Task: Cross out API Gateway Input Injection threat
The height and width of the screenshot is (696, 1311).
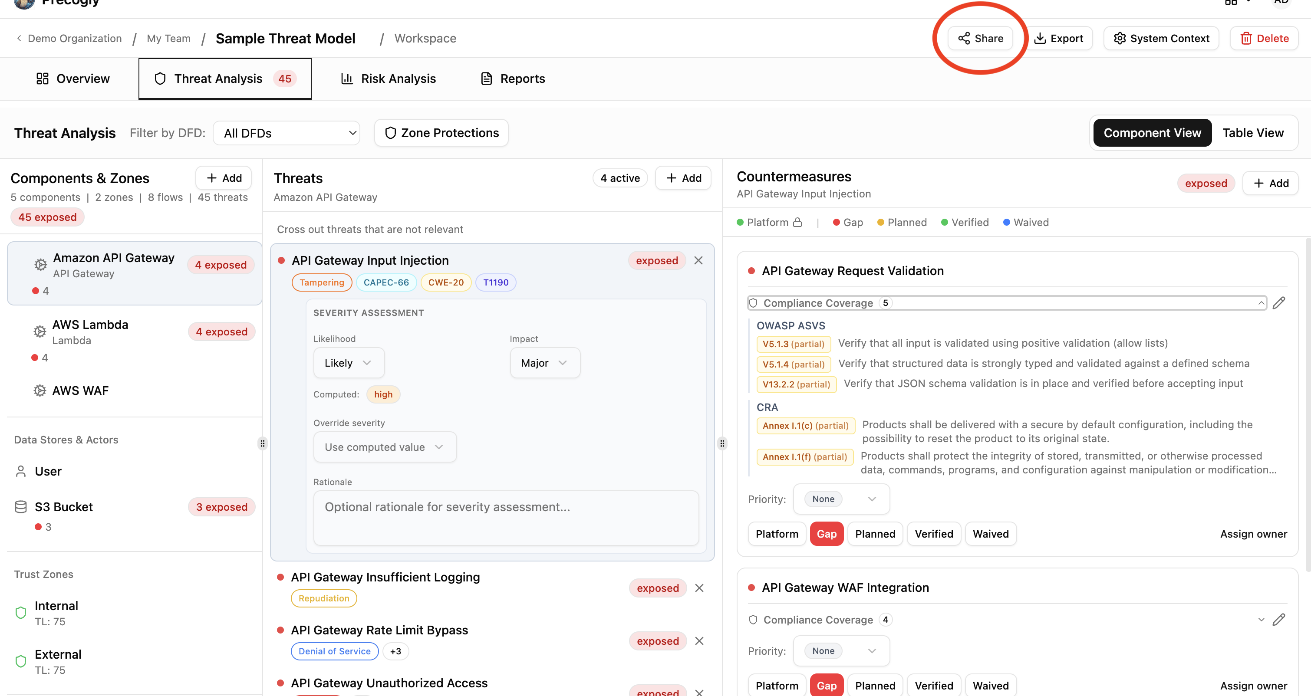Action: pyautogui.click(x=699, y=260)
